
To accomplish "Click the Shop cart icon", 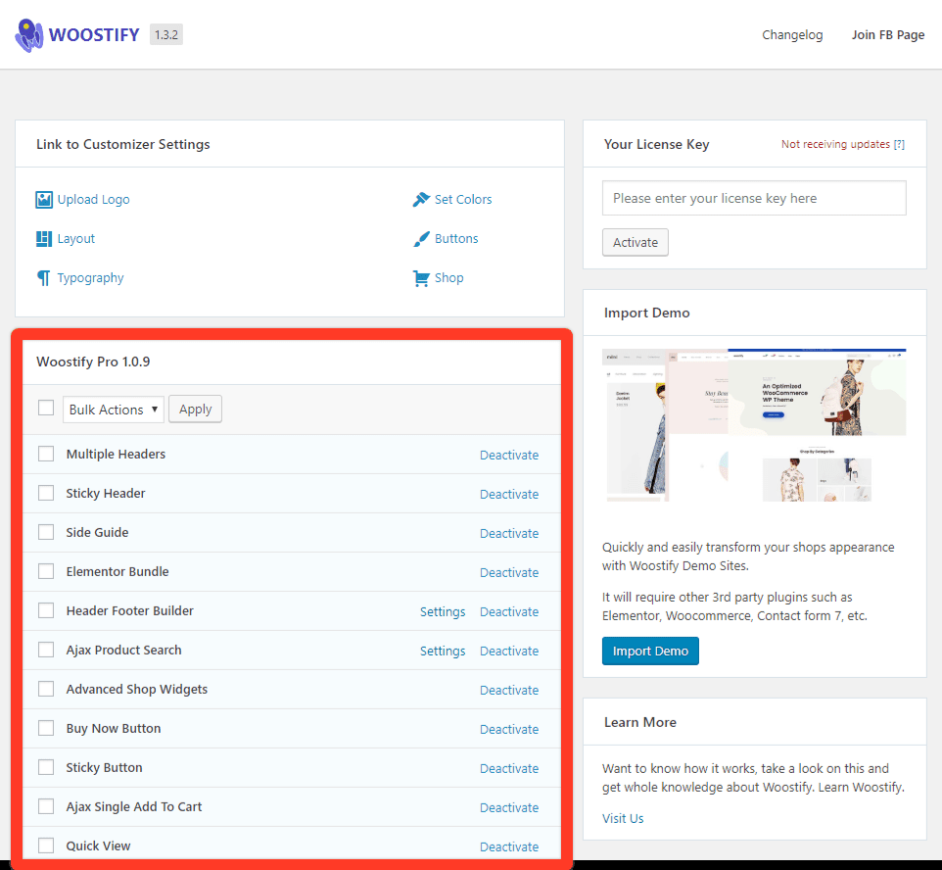I will point(421,278).
